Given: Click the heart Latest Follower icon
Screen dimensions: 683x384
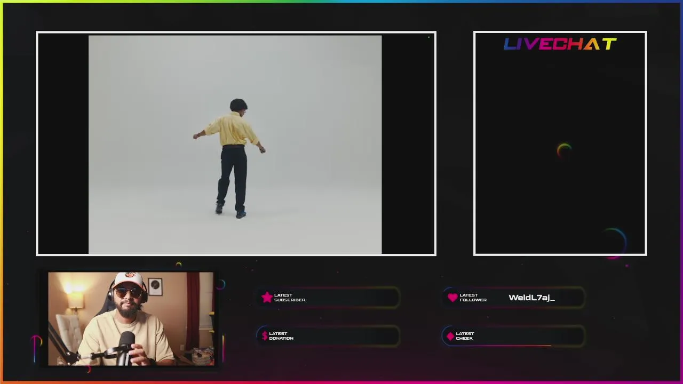Looking at the screenshot, I should click(x=452, y=298).
